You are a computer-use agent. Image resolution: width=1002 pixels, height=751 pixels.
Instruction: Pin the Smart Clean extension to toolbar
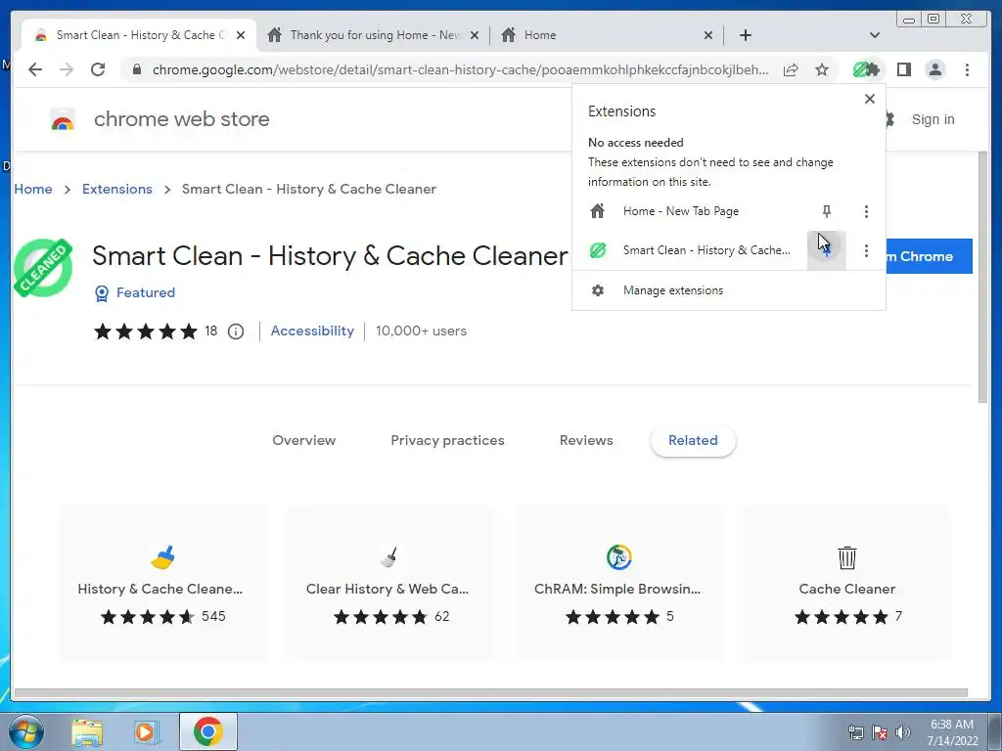(x=826, y=250)
